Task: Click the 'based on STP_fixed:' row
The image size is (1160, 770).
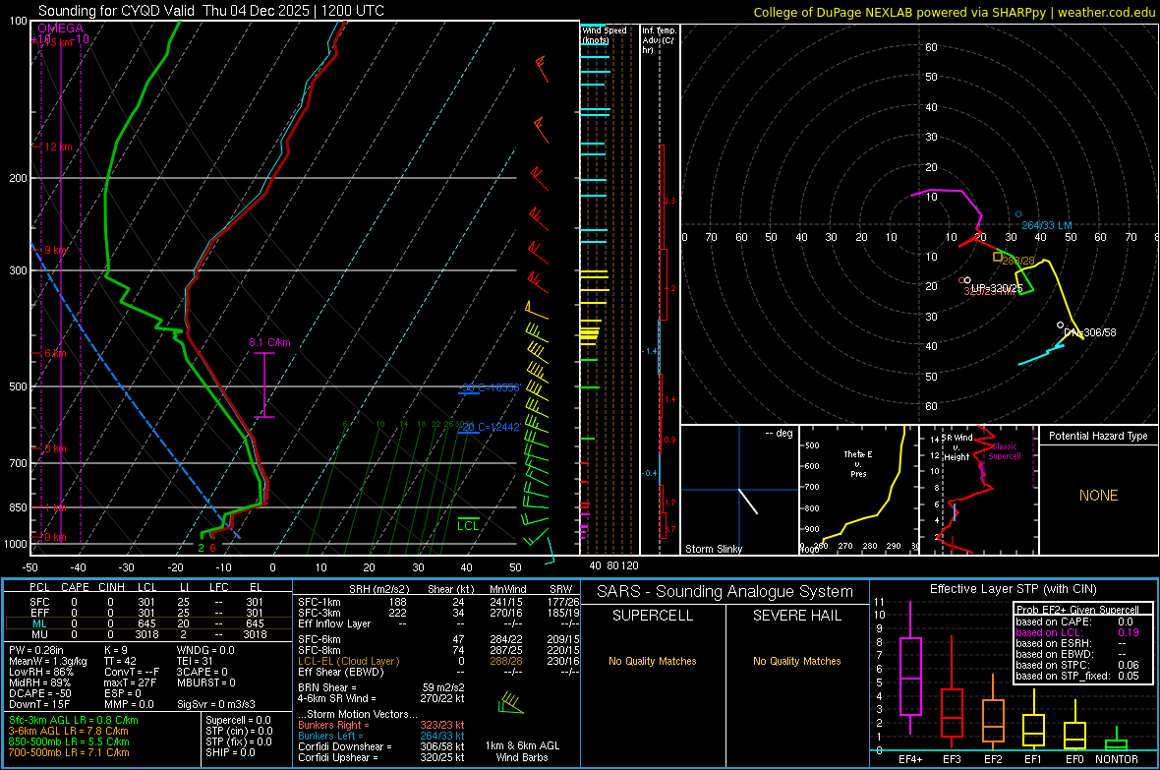Action: [1077, 676]
